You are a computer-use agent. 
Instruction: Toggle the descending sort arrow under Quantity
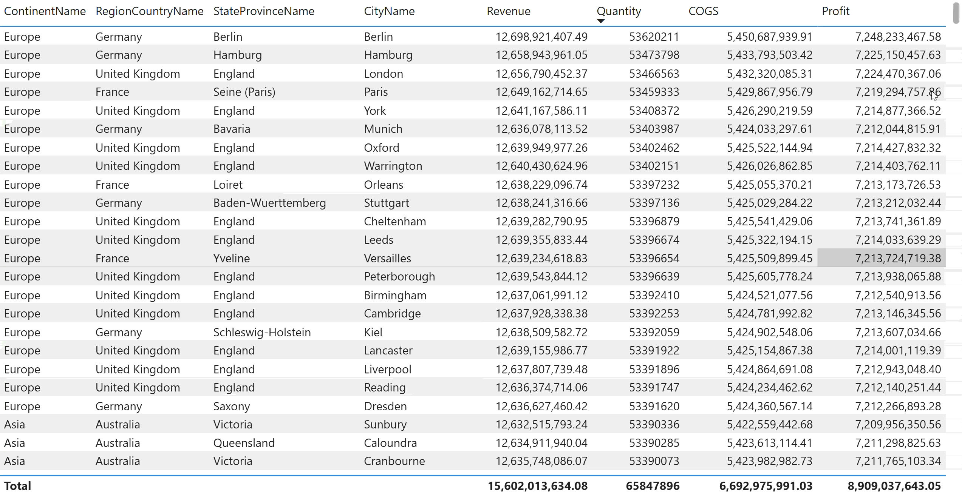click(x=601, y=21)
